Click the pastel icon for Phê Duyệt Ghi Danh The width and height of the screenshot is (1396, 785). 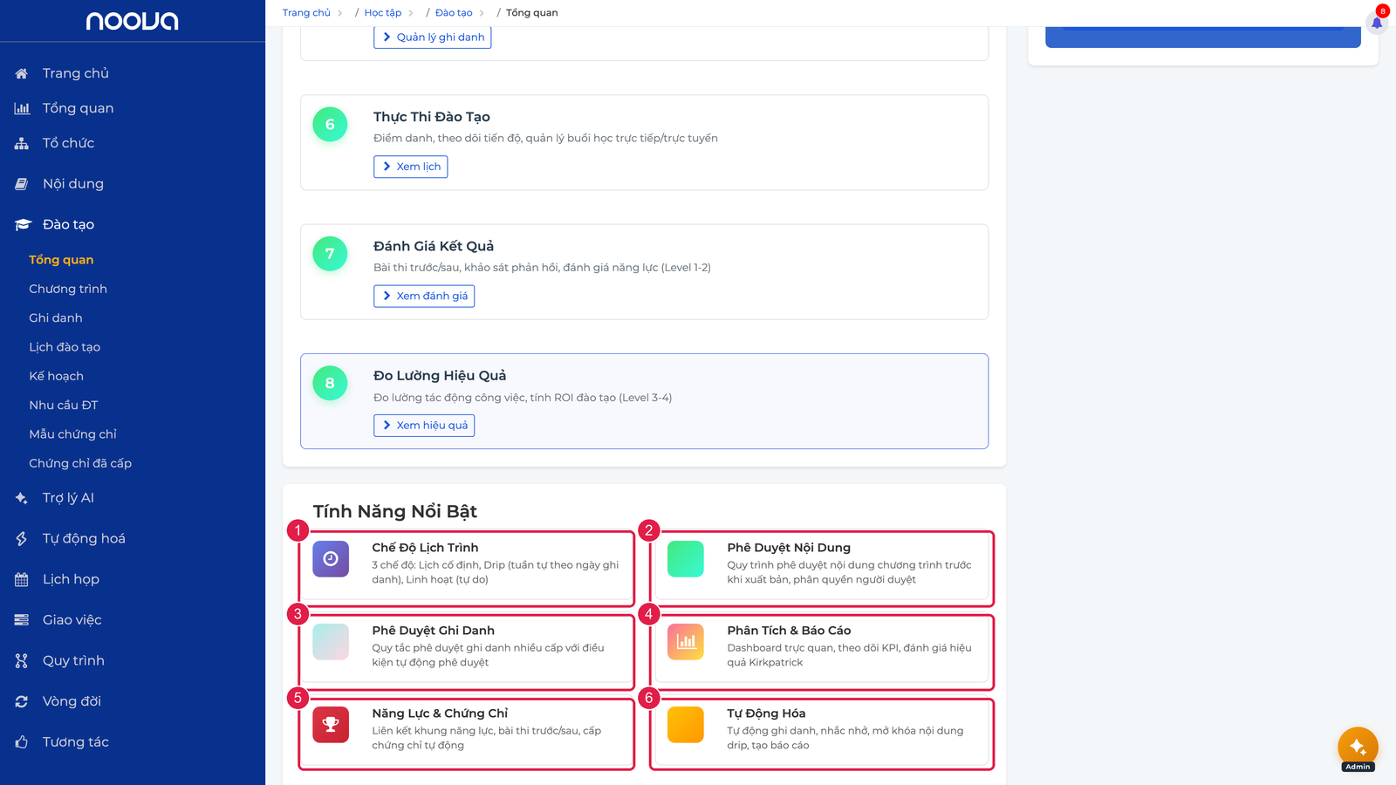point(331,642)
